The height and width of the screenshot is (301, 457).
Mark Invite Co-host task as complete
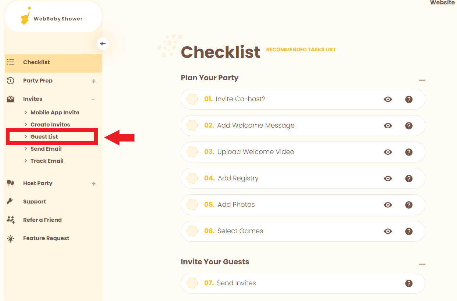click(192, 99)
